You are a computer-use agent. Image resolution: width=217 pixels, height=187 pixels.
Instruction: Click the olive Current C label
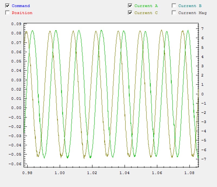point(146,13)
